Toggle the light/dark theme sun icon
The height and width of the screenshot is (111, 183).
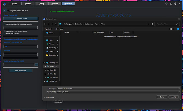(166, 4)
